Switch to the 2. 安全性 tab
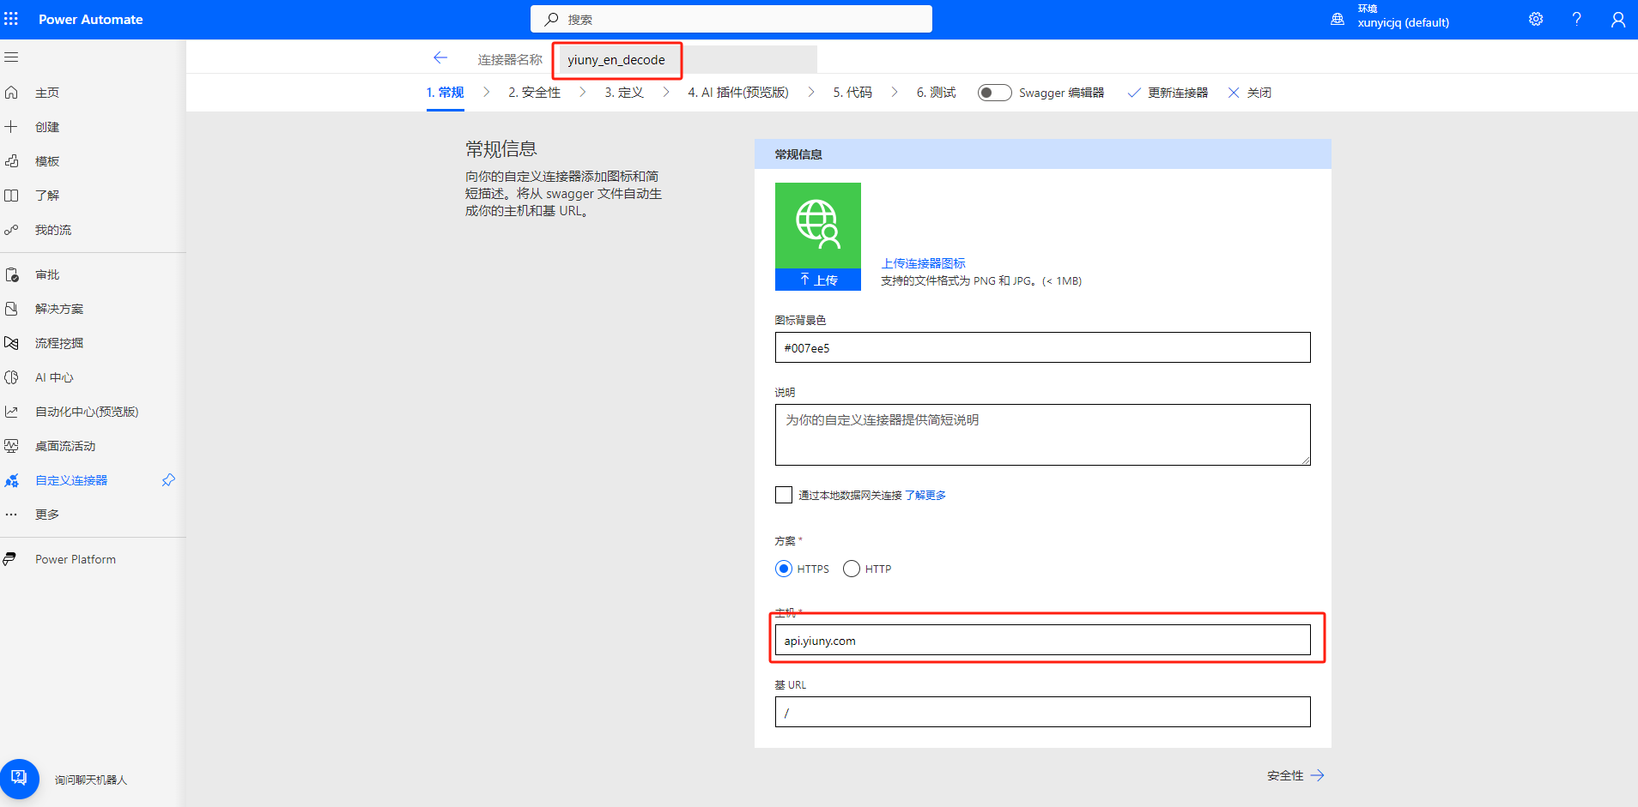Screen dimensions: 1638x807 534,93
